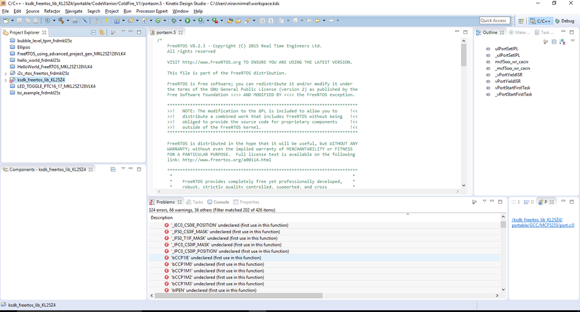This screenshot has width=580, height=312.
Task: Open Components view menu triangle
Action: [123, 169]
